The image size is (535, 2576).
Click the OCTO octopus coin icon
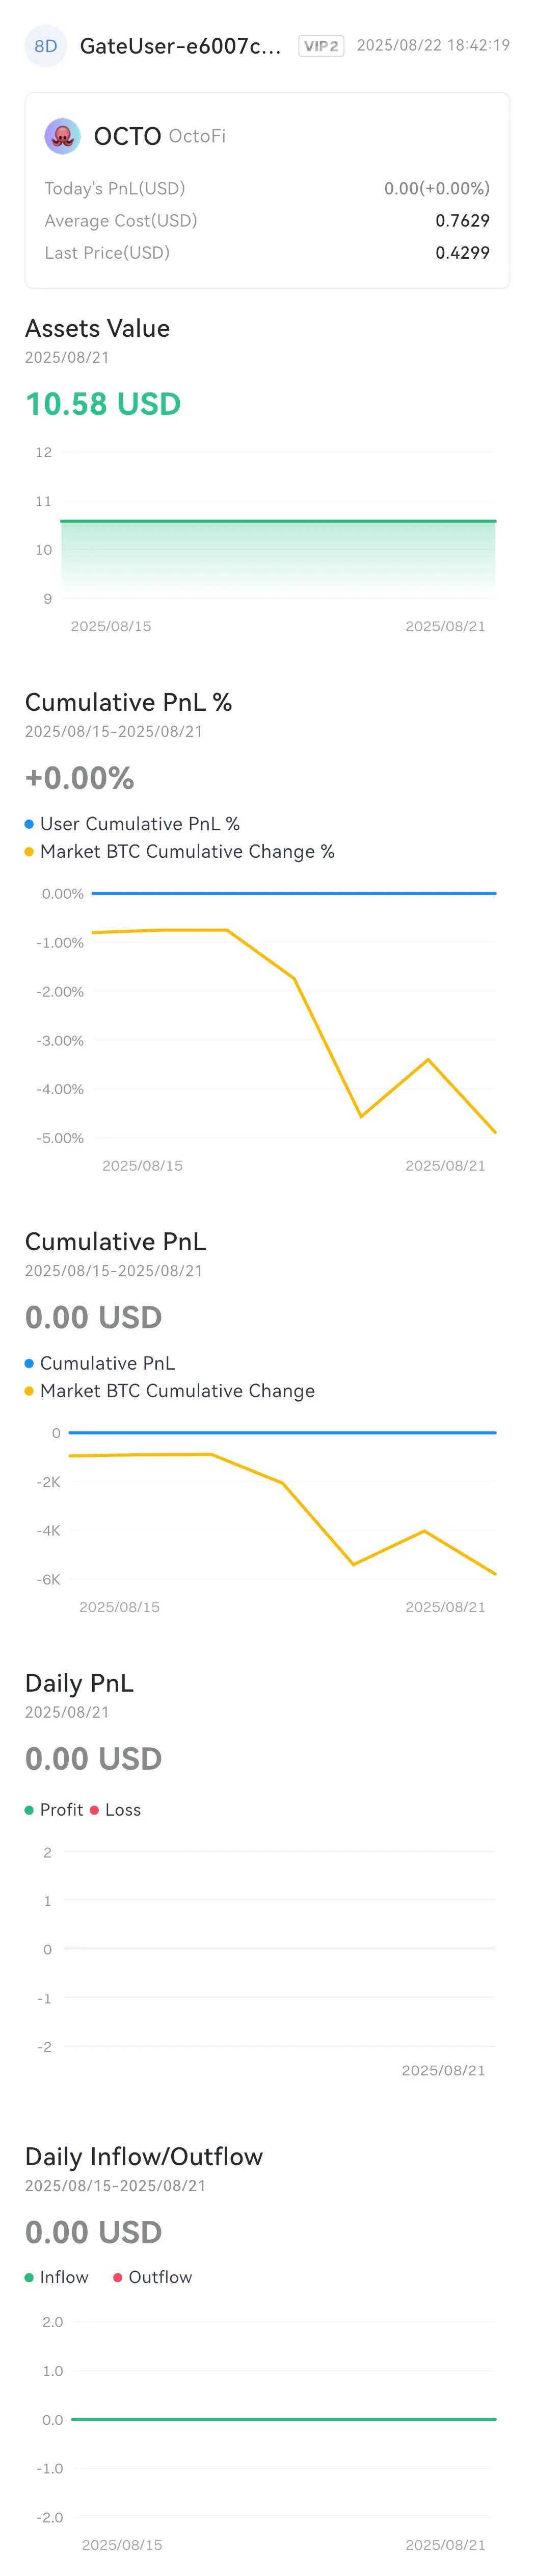click(62, 136)
